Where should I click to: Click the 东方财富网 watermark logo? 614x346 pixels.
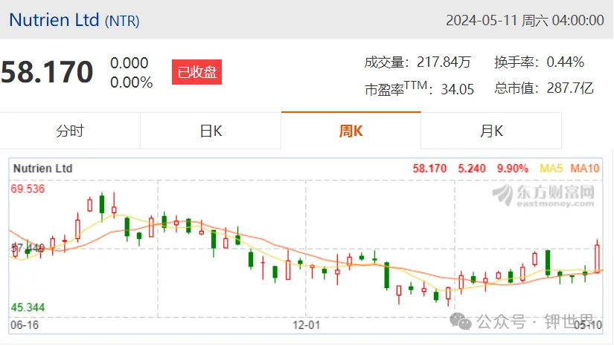544,195
